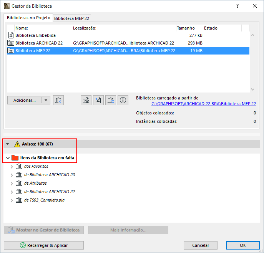Click the ARCHICAD app icon in title bar
Image resolution: width=264 pixels, height=253 pixels.
coord(7,6)
